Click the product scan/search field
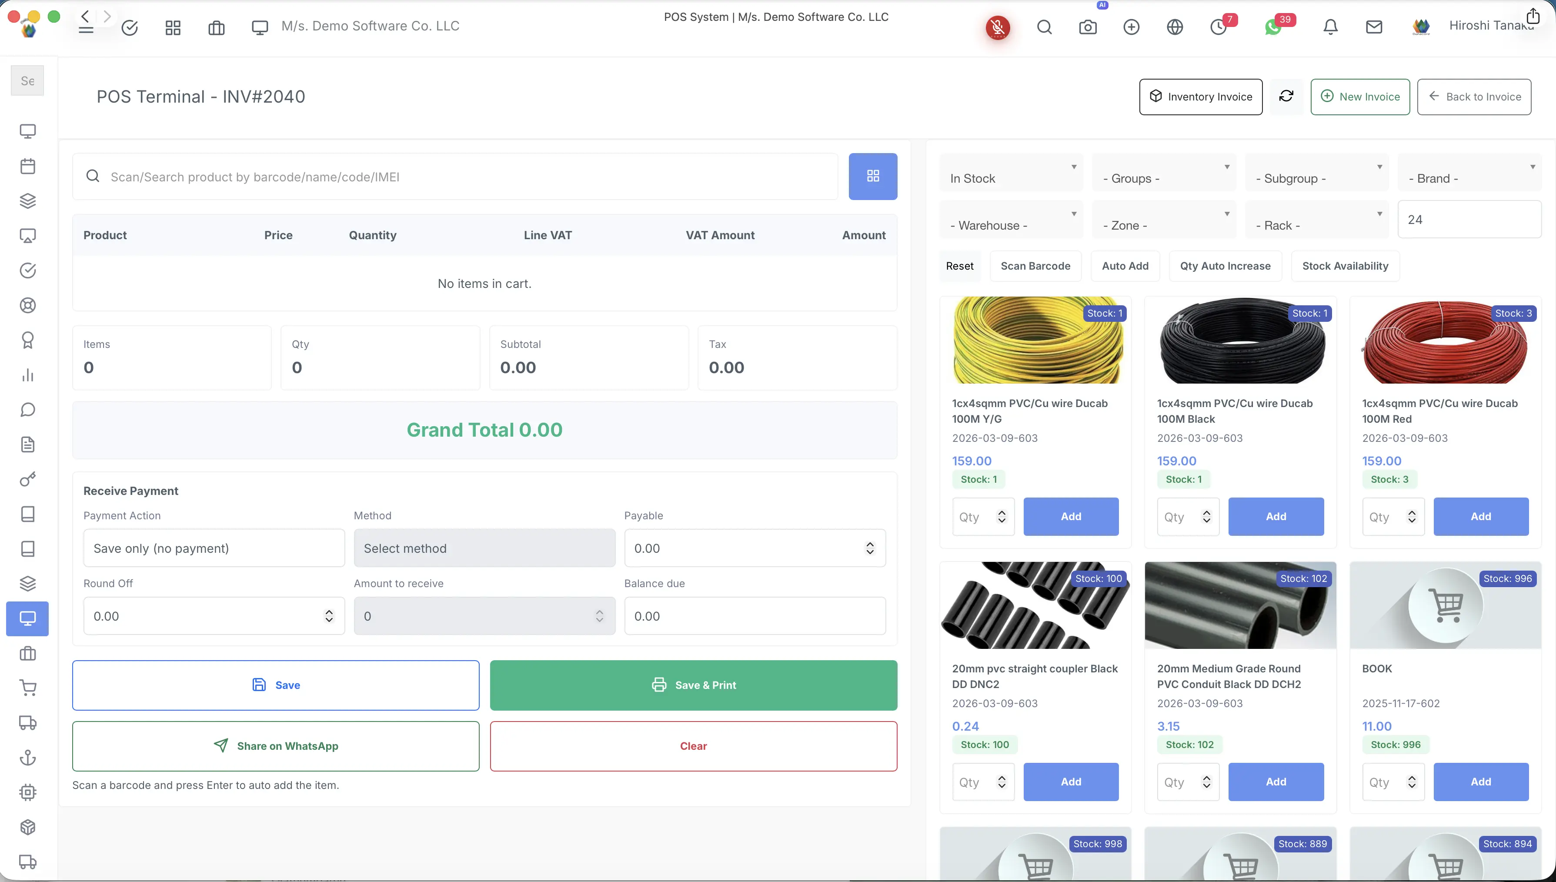Viewport: 1556px width, 882px height. click(455, 176)
